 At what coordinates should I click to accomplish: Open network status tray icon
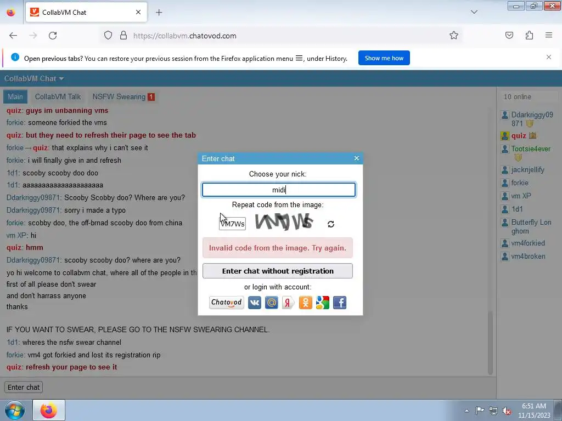pyautogui.click(x=493, y=411)
